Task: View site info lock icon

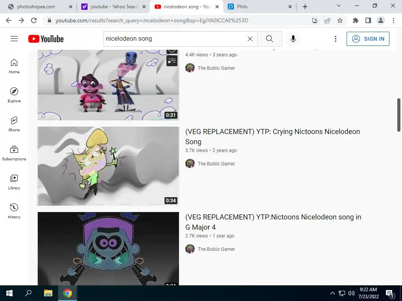Action: click(x=49, y=20)
